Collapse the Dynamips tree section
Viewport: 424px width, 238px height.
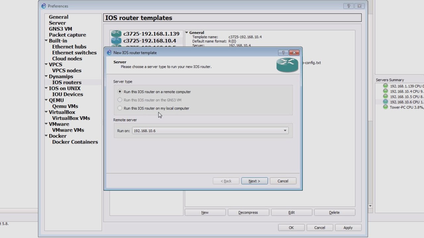point(46,76)
